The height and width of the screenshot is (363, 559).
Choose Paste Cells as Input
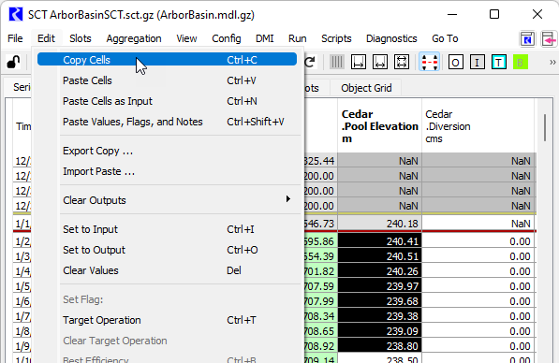click(178, 101)
